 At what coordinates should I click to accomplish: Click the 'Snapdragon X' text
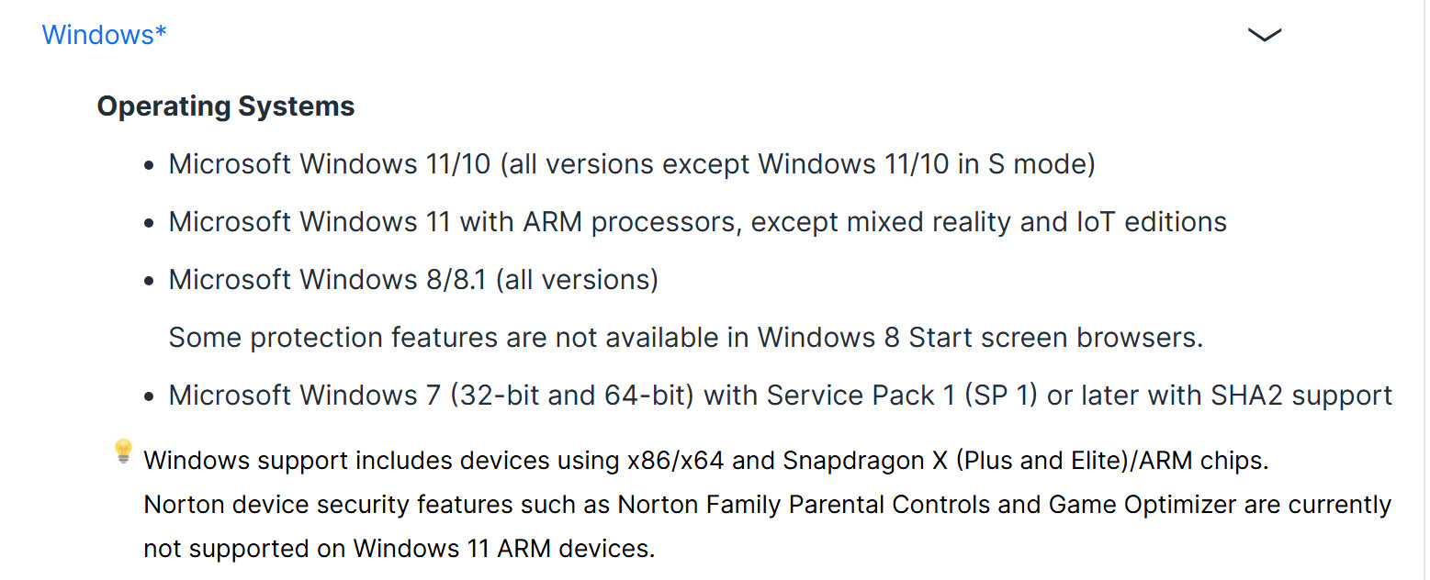click(x=864, y=461)
